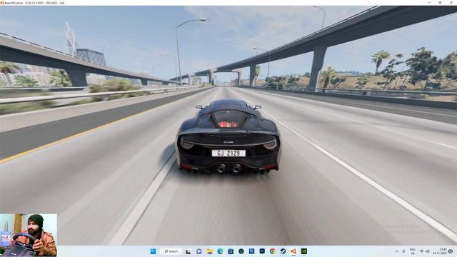The width and height of the screenshot is (457, 257).
Task: Minimize the BeamNG.drive window
Action: 429,3
